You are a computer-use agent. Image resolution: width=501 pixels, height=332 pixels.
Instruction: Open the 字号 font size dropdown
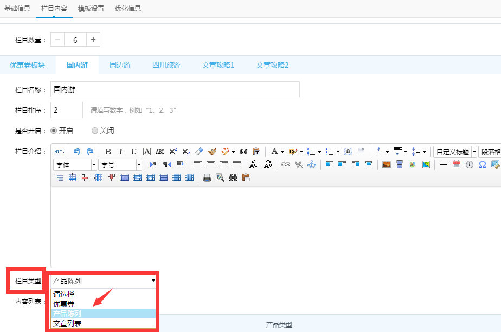coord(119,165)
